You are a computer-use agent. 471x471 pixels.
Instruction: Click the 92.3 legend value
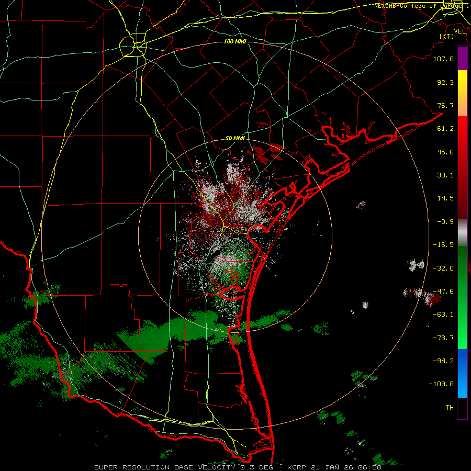(445, 82)
